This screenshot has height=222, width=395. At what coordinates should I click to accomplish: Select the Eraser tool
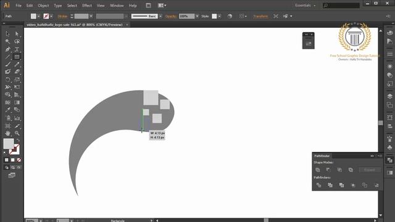point(17,72)
